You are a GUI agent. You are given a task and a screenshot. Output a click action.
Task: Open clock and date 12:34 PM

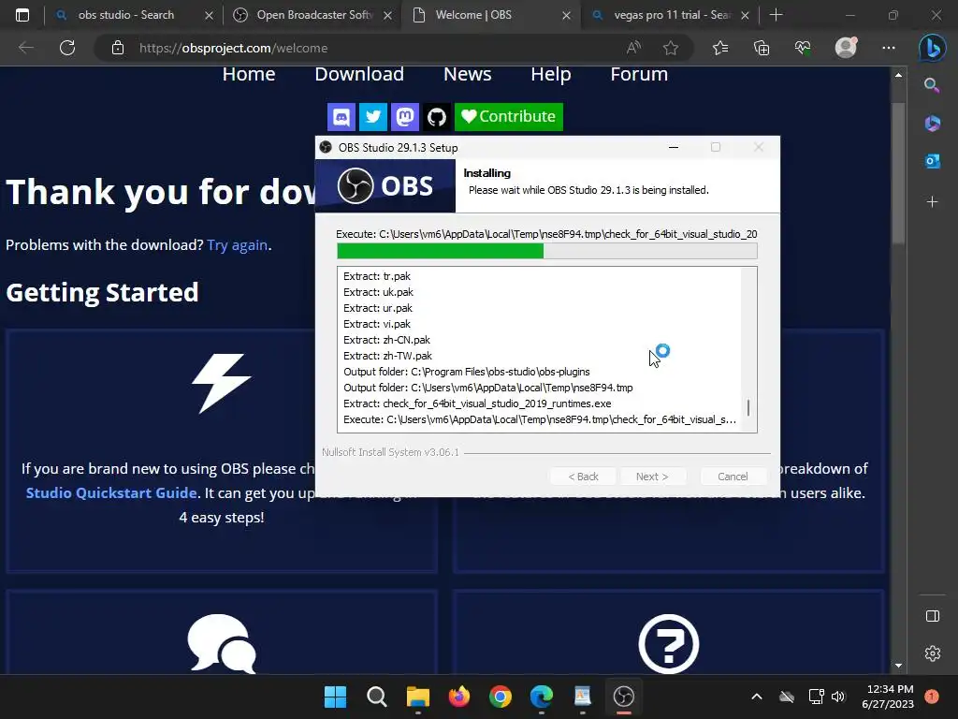888,697
